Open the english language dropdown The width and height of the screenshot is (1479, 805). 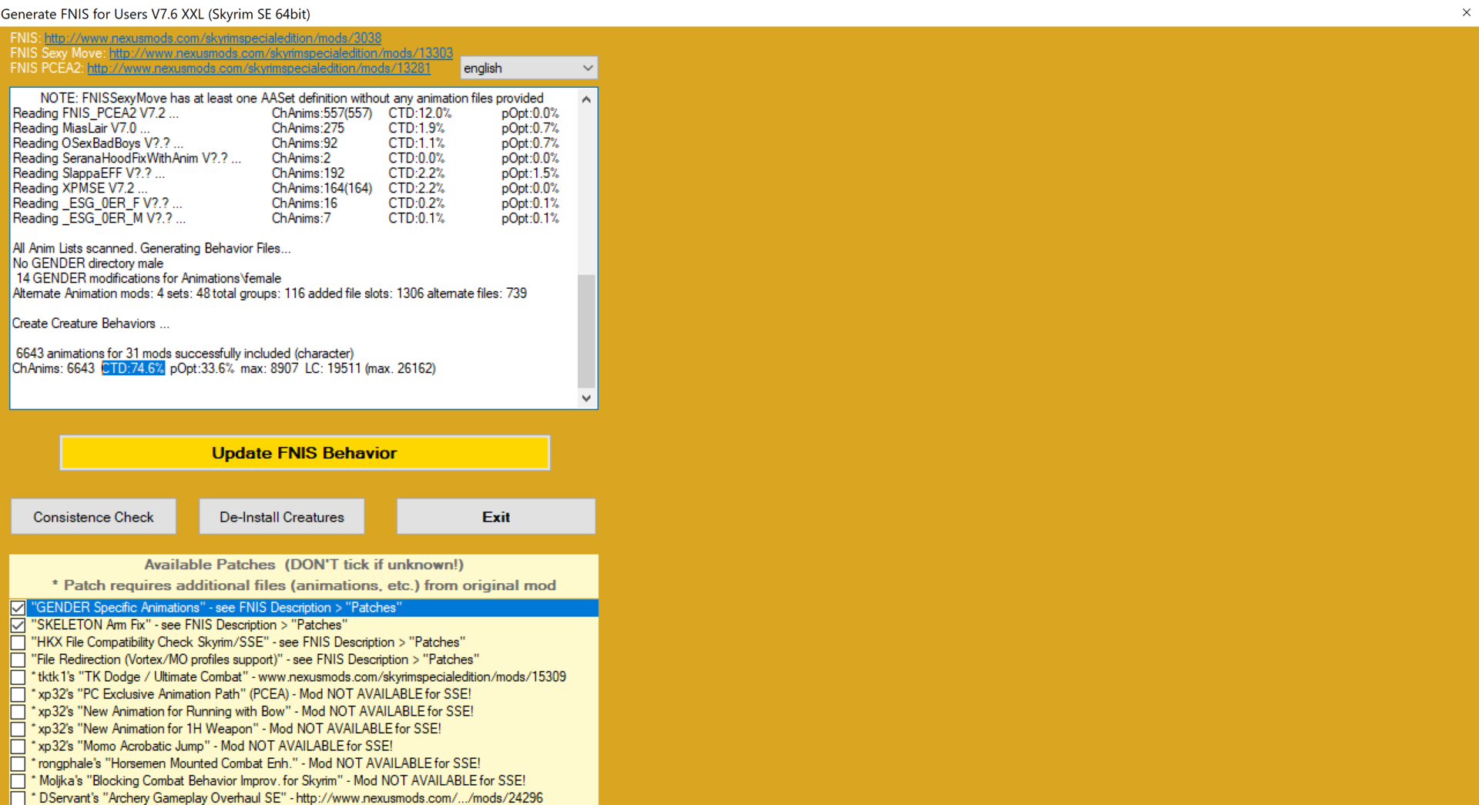point(528,68)
